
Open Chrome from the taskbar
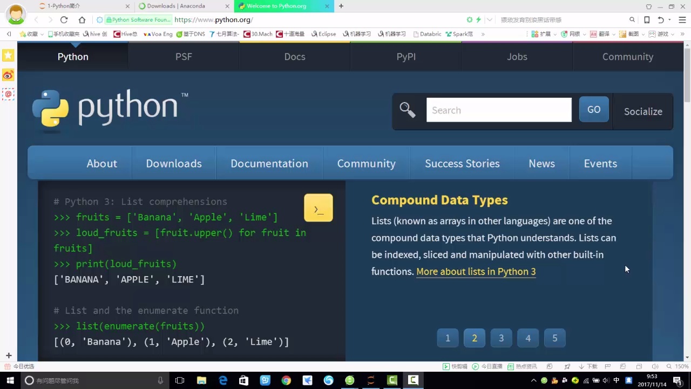point(286,380)
